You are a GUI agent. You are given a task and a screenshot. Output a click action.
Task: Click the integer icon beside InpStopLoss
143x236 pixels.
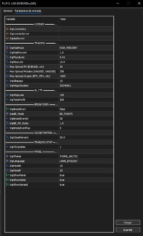pos(7,95)
